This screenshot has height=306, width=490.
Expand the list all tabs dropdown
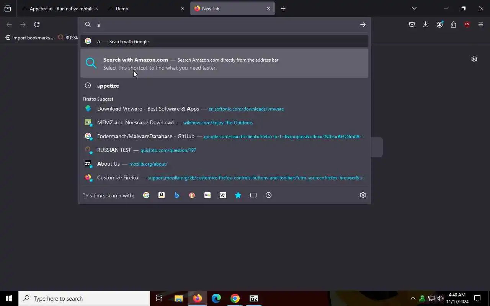pos(414,8)
